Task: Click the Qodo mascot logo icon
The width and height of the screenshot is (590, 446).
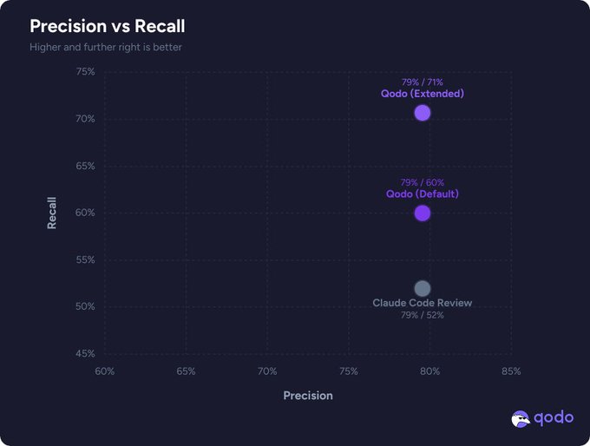Action: click(521, 419)
